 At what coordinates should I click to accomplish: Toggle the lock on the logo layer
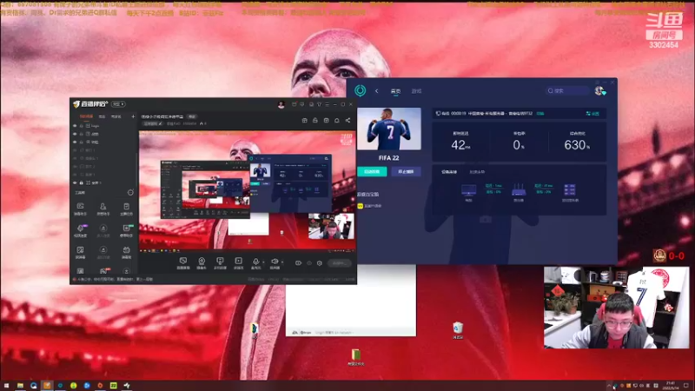[81, 126]
